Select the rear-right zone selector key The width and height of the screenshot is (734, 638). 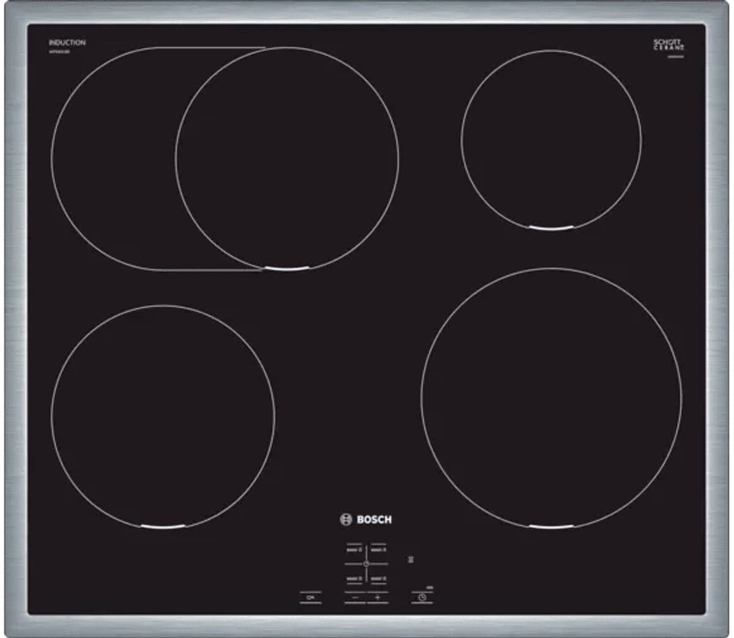(x=379, y=549)
